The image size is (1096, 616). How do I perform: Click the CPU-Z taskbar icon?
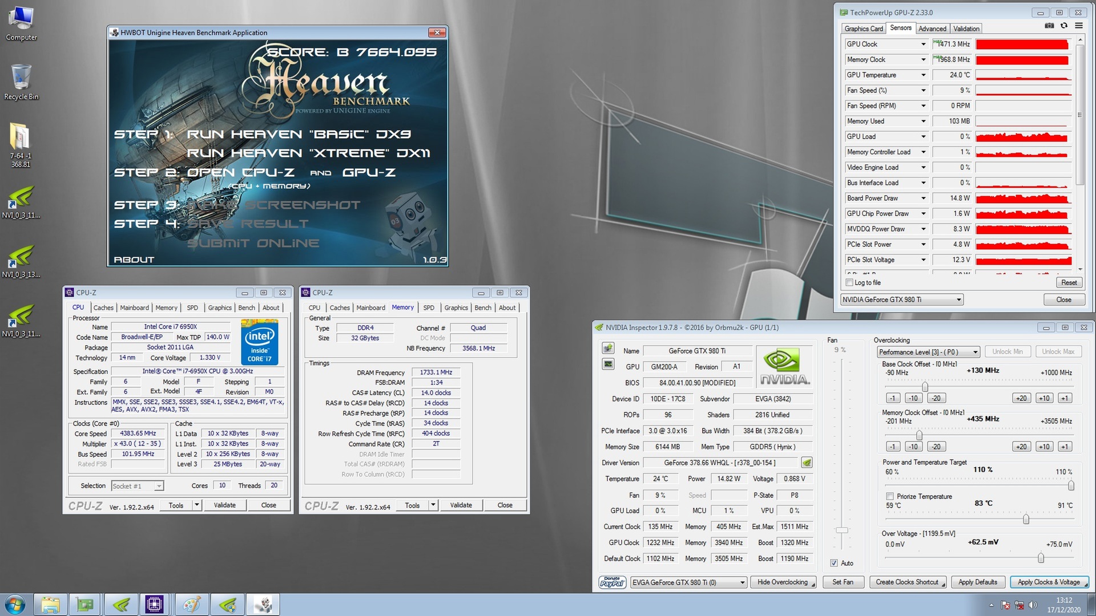click(155, 605)
